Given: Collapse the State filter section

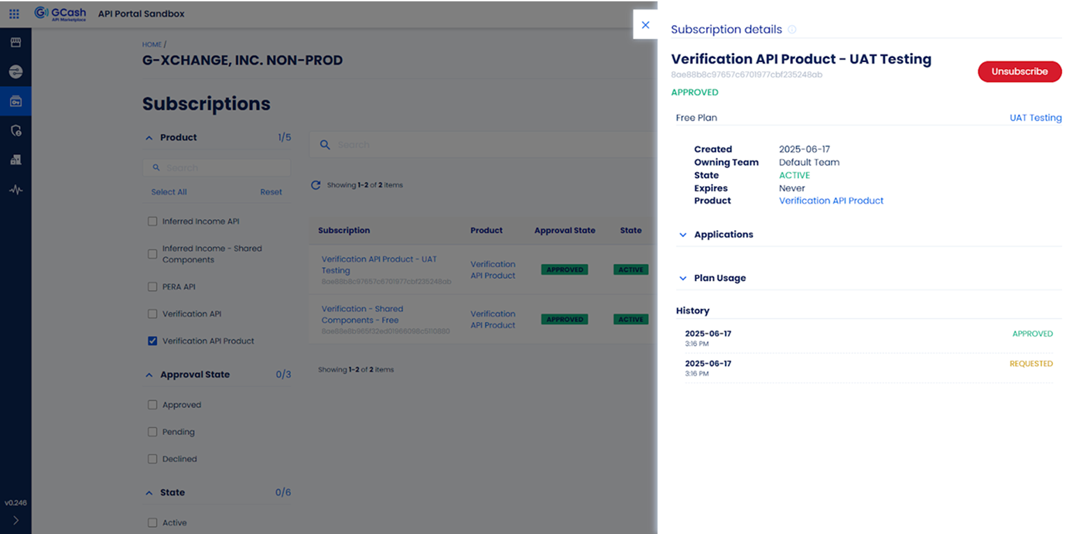Looking at the screenshot, I should click(x=149, y=493).
